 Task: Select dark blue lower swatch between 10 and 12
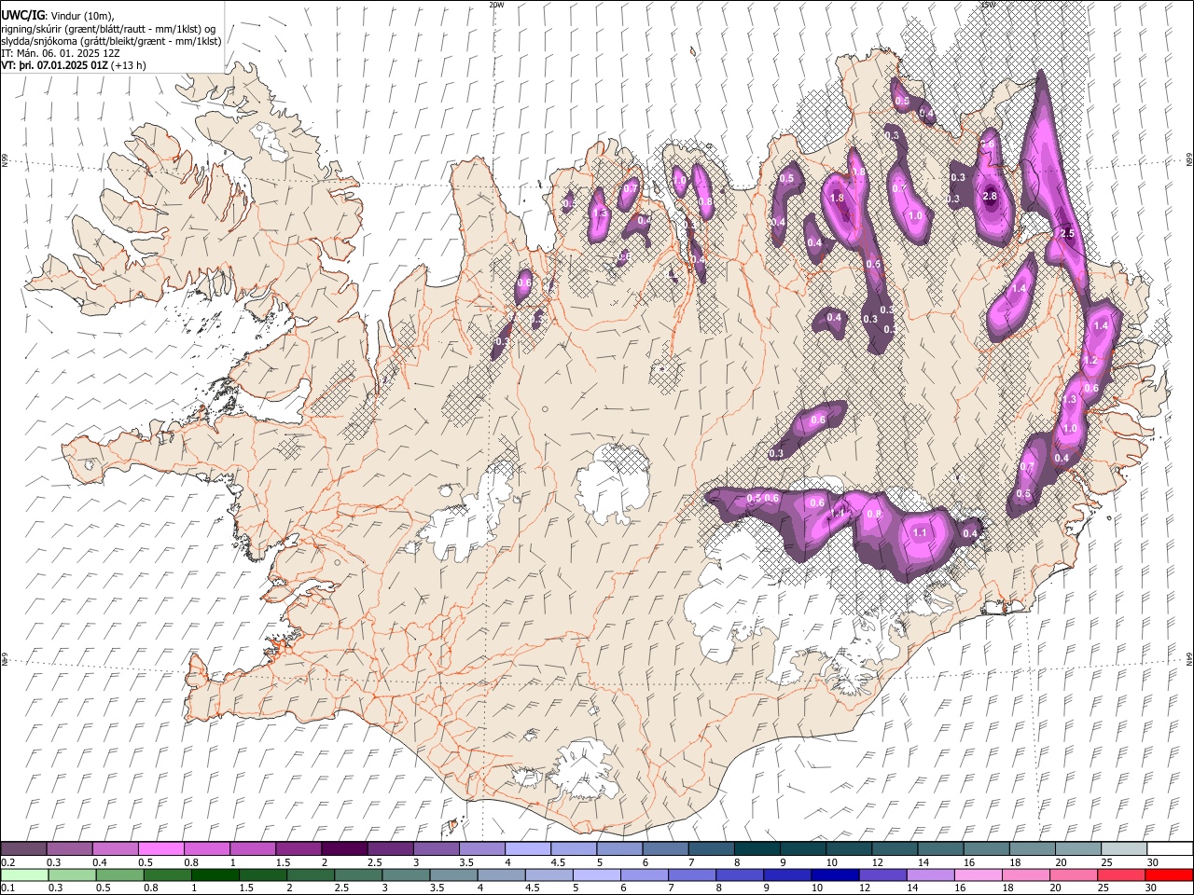[835, 874]
